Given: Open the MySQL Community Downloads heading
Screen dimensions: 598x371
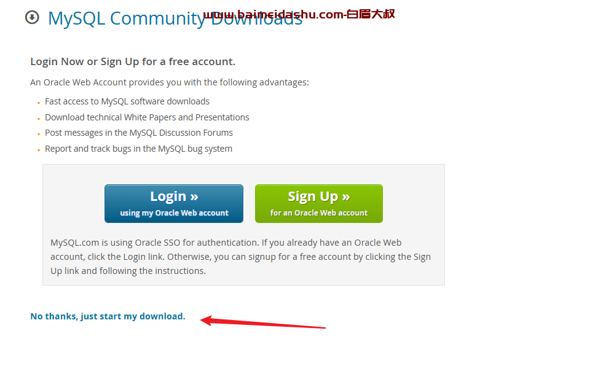Looking at the screenshot, I should pos(175,18).
